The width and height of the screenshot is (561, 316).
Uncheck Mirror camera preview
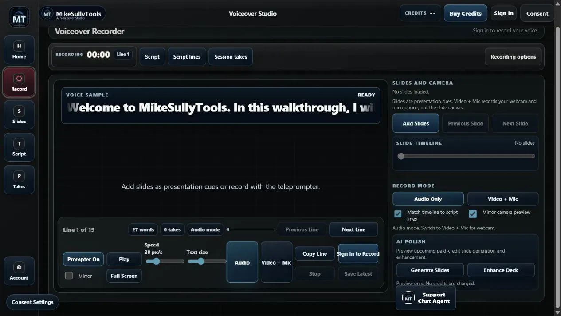click(473, 214)
